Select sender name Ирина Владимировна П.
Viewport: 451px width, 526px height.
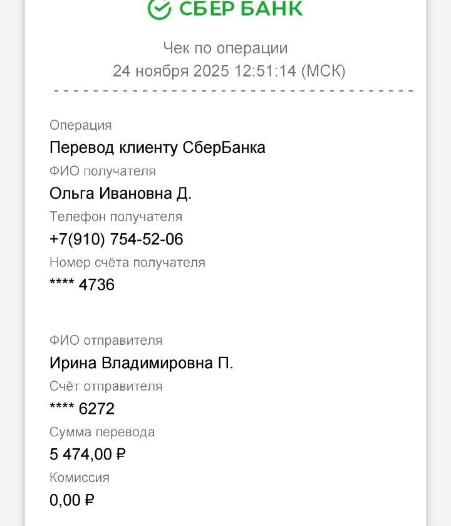click(141, 363)
